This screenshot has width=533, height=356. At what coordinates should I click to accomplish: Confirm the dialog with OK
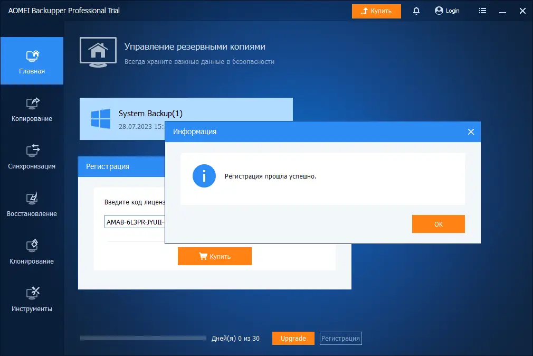click(438, 224)
